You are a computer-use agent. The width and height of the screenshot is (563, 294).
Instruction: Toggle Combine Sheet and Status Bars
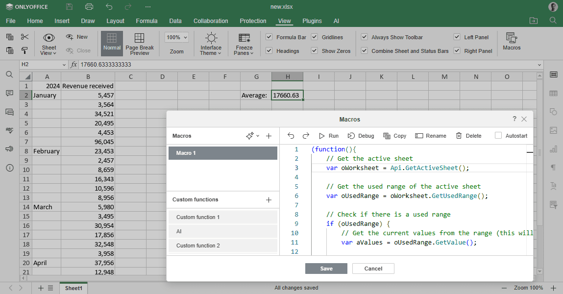364,50
